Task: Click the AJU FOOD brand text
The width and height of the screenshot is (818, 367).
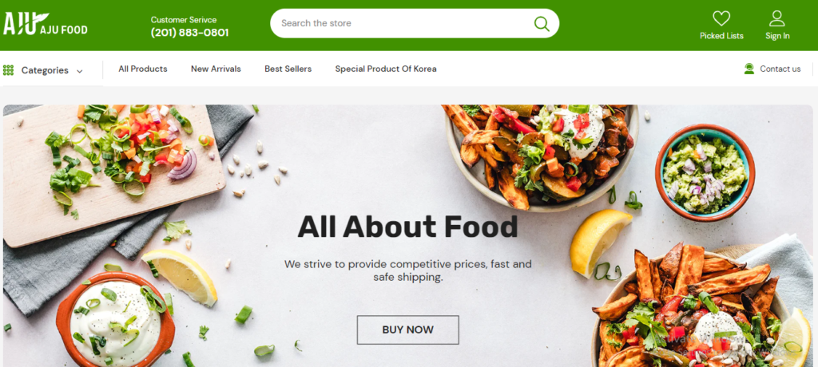Action: tap(64, 30)
